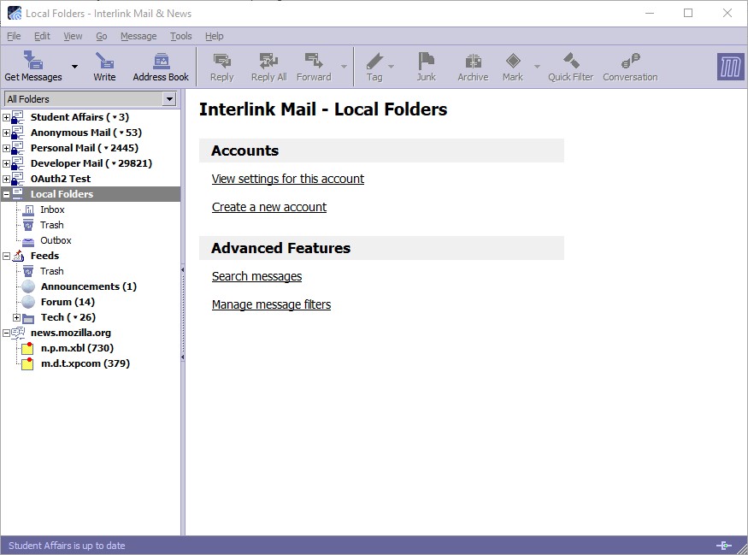Open the Get Messages dropdown arrow
This screenshot has height=555, width=748.
[x=74, y=67]
